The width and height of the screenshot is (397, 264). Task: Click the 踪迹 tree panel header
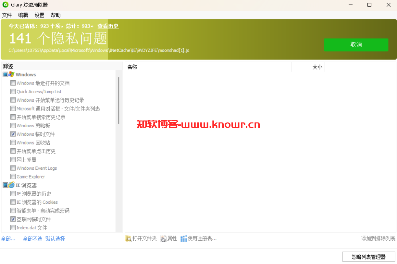(62, 66)
